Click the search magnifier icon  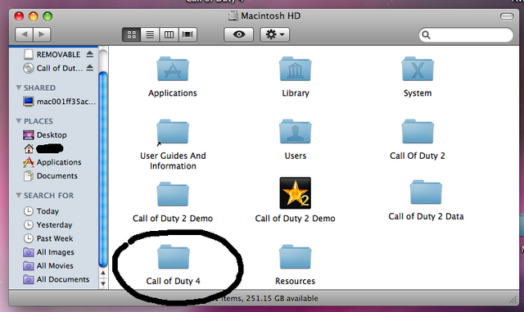click(426, 34)
